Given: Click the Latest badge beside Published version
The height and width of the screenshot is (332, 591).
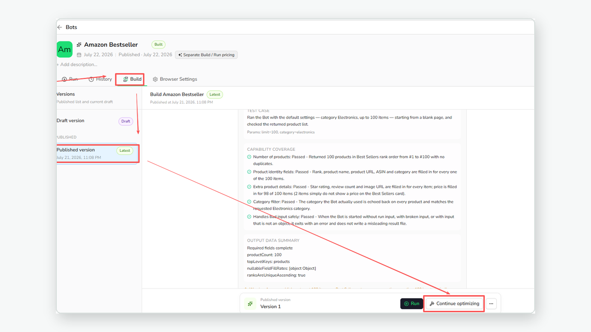Looking at the screenshot, I should coord(125,150).
